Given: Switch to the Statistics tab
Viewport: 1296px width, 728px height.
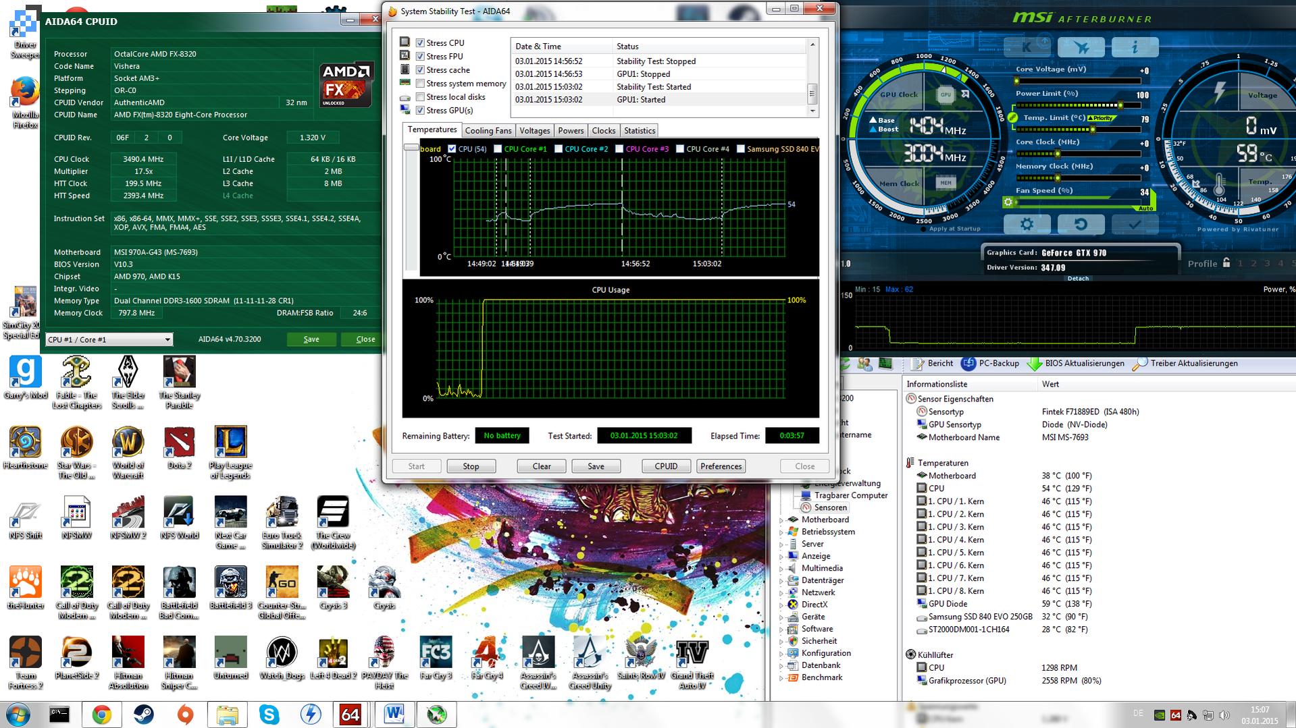Looking at the screenshot, I should pyautogui.click(x=640, y=131).
